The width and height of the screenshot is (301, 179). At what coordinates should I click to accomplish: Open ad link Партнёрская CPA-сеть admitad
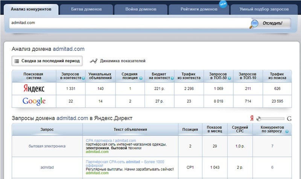pyautogui.click(x=125, y=164)
